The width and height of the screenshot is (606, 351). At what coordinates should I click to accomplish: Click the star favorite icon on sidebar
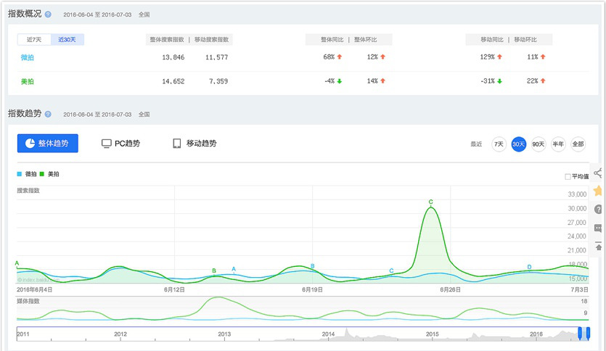[x=598, y=190]
